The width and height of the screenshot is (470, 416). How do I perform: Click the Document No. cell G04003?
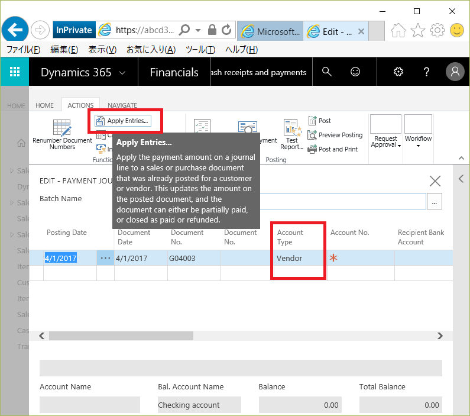tap(194, 258)
